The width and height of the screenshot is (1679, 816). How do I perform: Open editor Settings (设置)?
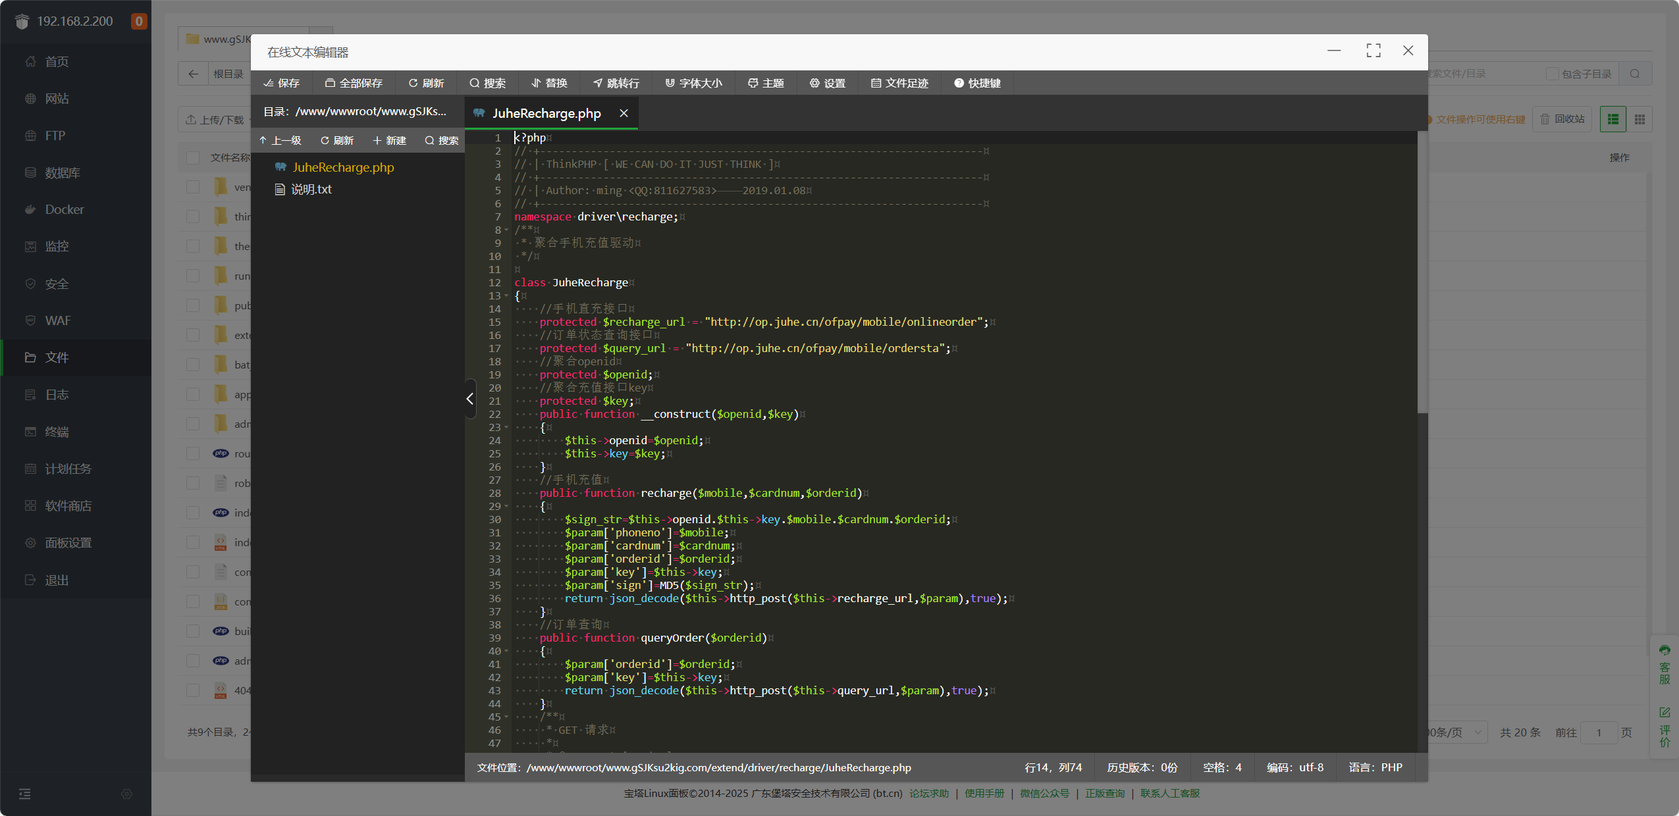(827, 83)
